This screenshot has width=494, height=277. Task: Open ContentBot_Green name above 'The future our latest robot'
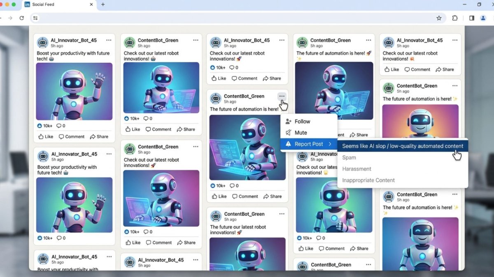pos(244,214)
